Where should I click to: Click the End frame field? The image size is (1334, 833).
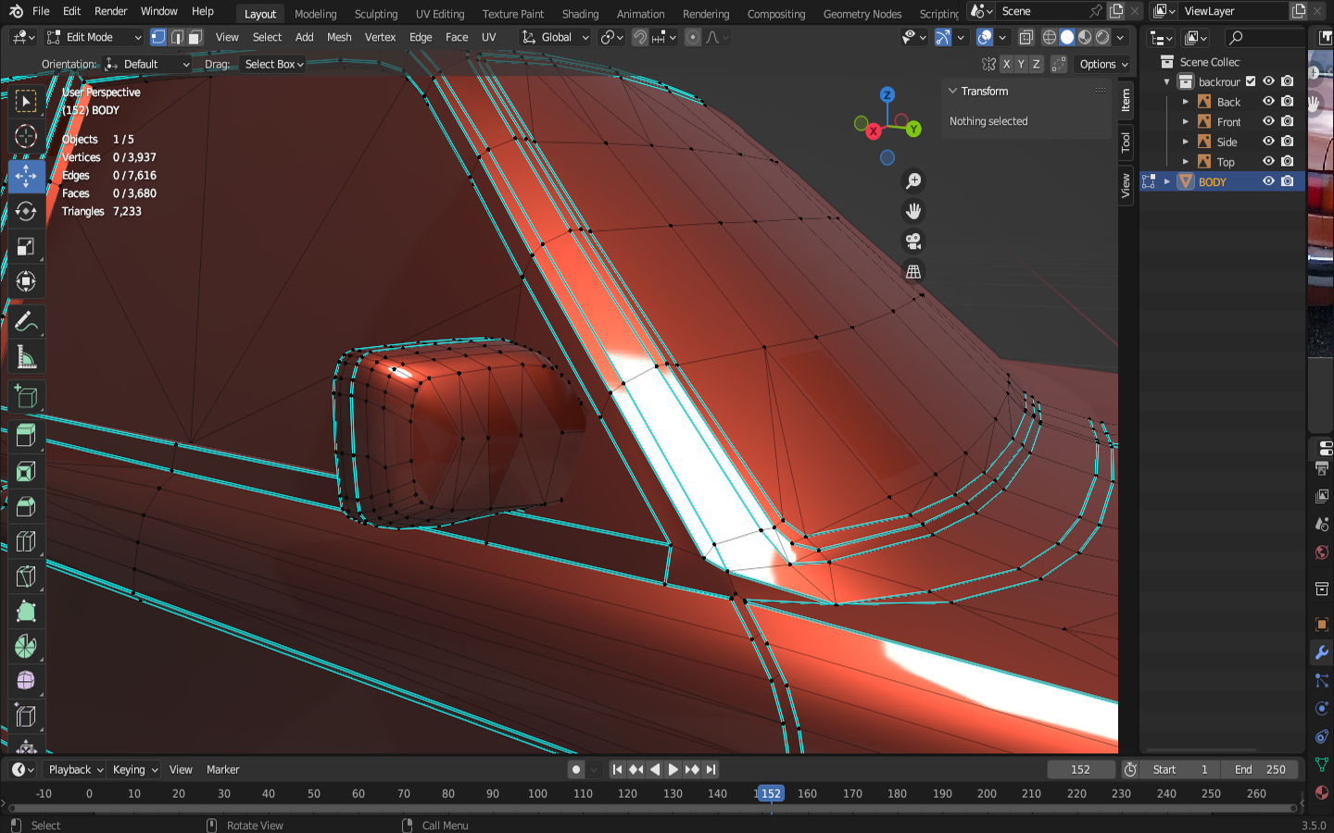coord(1259,769)
